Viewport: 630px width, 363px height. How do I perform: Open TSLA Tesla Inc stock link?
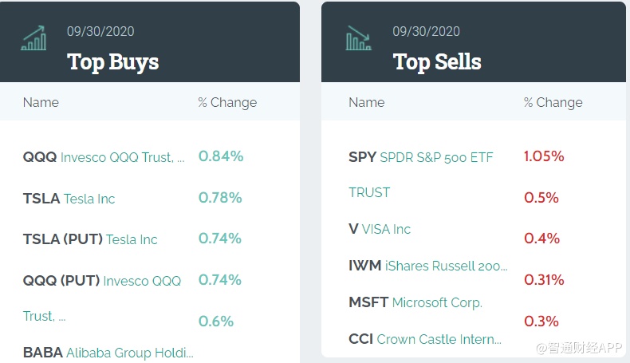(x=69, y=199)
